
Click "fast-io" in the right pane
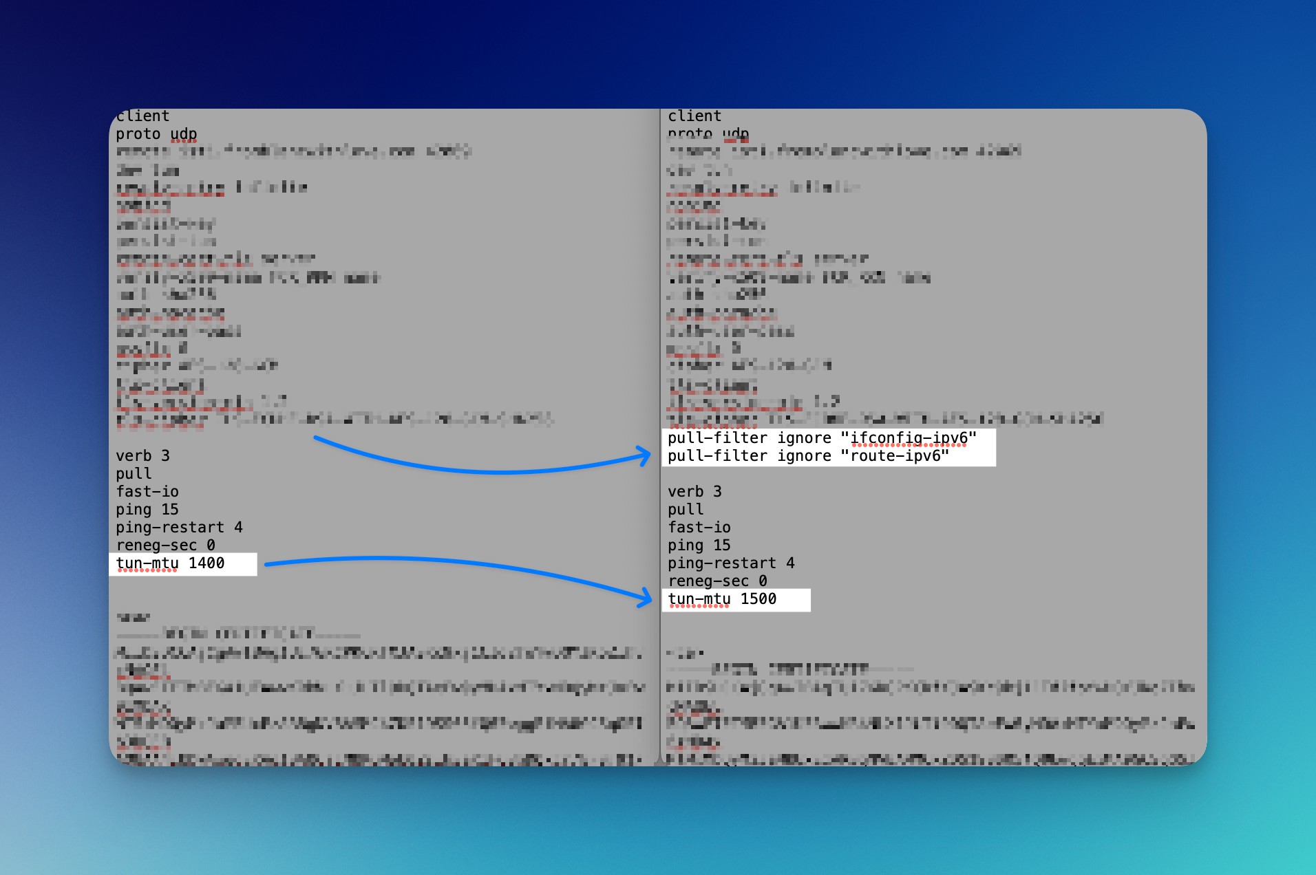[699, 528]
